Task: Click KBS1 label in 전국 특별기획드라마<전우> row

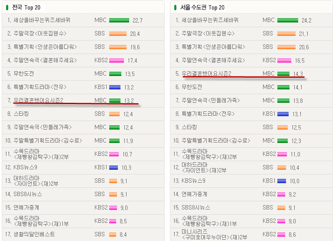Action: (101, 87)
